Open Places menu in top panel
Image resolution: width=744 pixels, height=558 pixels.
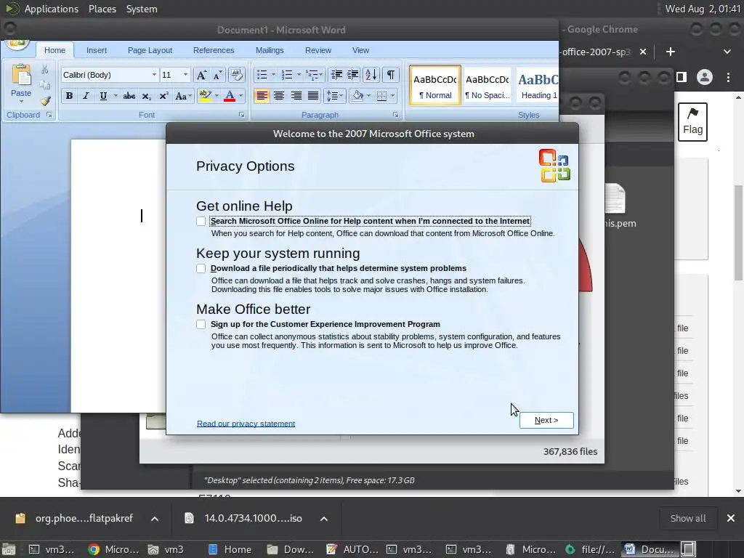coord(102,9)
